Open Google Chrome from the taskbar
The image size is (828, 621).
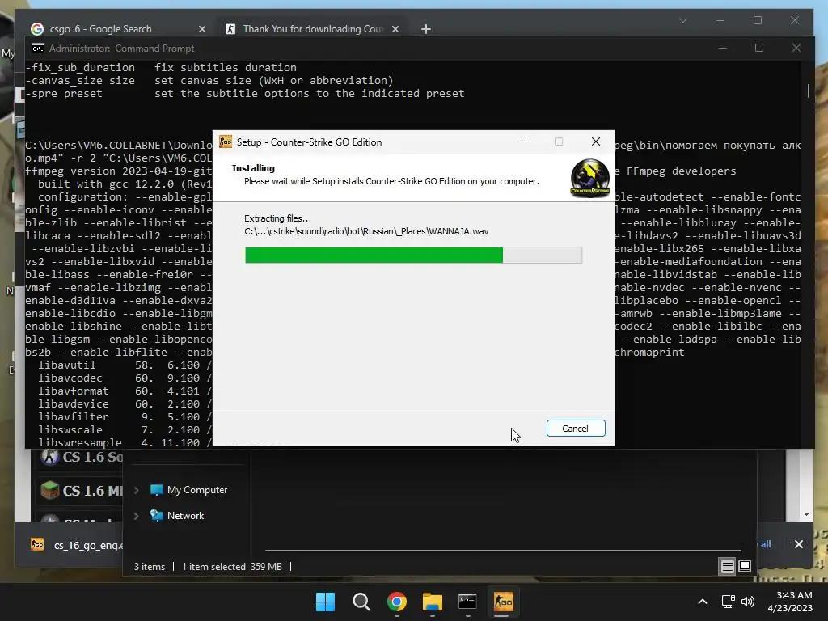coord(396,602)
